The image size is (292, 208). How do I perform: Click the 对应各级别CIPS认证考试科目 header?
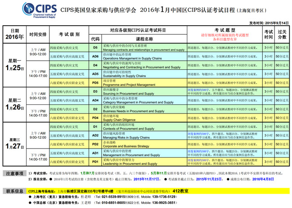138,30
